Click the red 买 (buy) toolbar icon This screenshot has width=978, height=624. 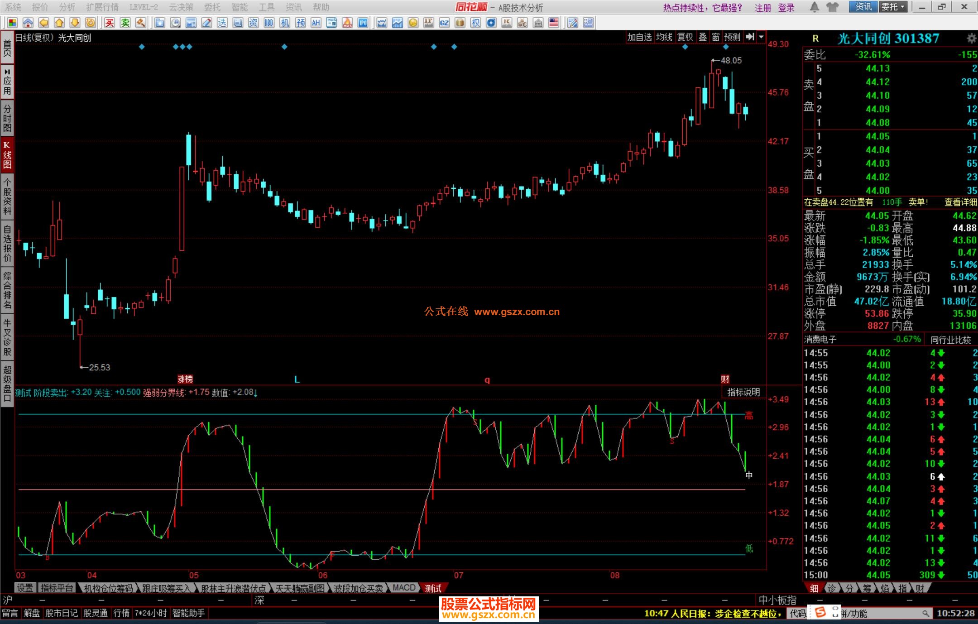click(x=110, y=23)
